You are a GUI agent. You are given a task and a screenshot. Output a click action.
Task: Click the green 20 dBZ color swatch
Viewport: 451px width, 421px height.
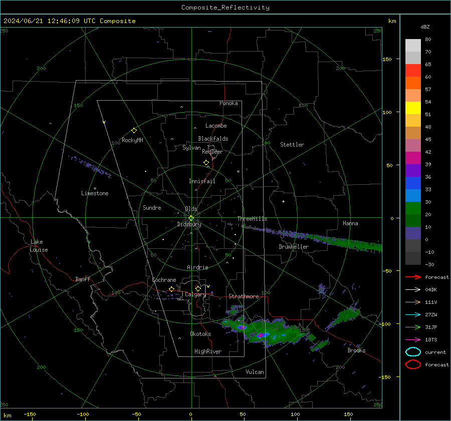coord(413,208)
